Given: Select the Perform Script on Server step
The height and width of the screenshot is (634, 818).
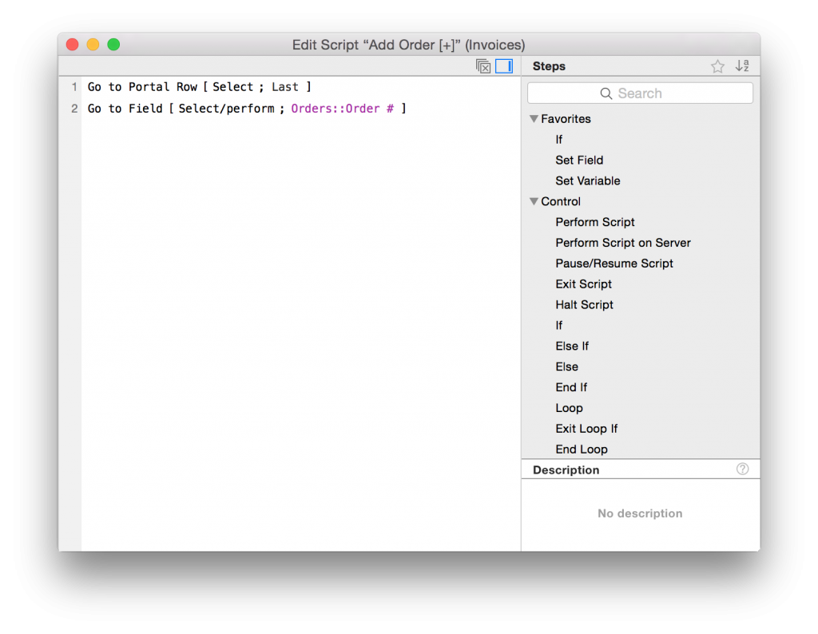Looking at the screenshot, I should point(623,243).
